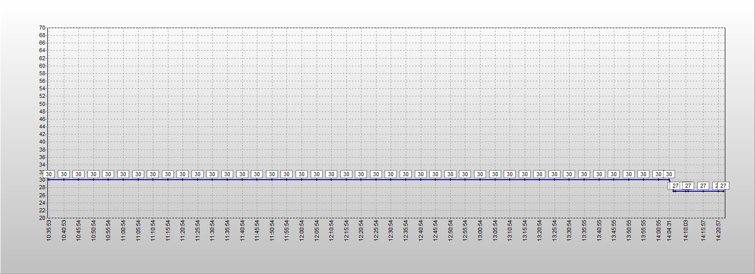This screenshot has height=274, width=755.
Task: Select the 14:20:57 x-axis timestamp
Action: (x=718, y=230)
